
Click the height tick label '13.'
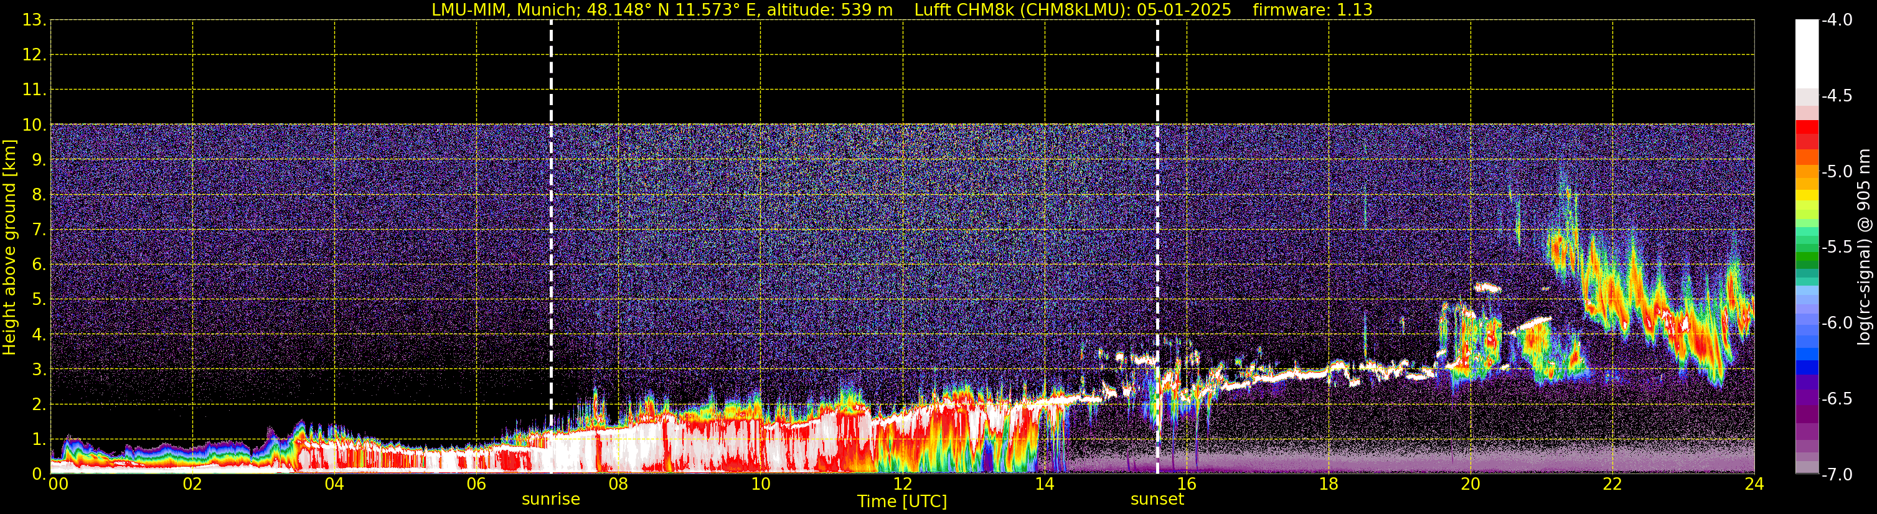click(34, 21)
